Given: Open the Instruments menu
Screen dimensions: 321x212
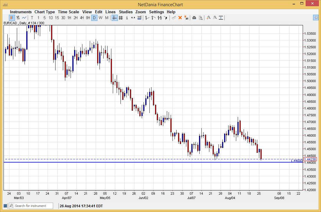Looking at the screenshot, I should [21, 12].
